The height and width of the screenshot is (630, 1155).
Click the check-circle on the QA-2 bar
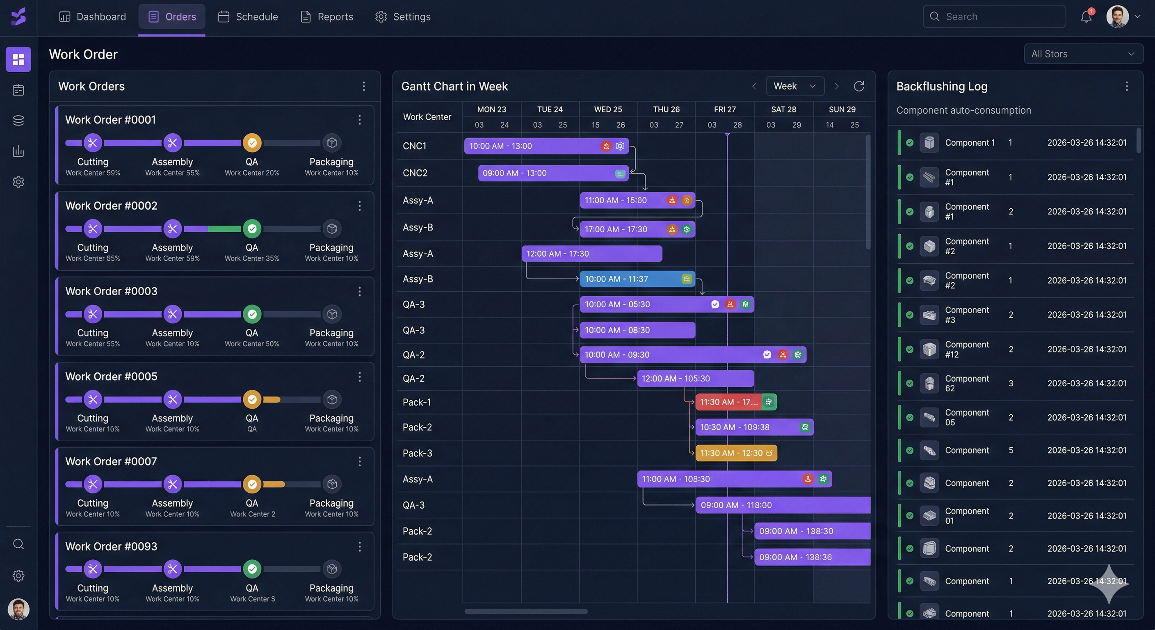click(x=767, y=354)
